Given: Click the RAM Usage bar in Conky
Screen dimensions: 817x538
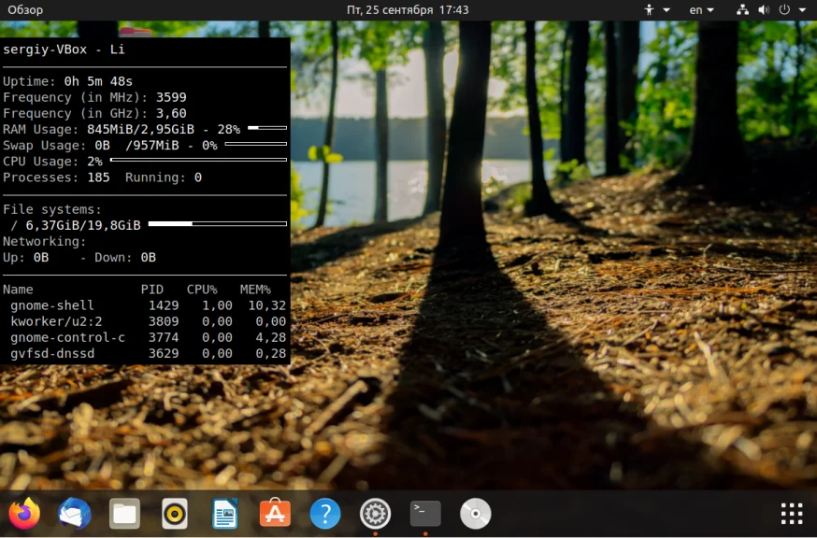Looking at the screenshot, I should pos(266,129).
